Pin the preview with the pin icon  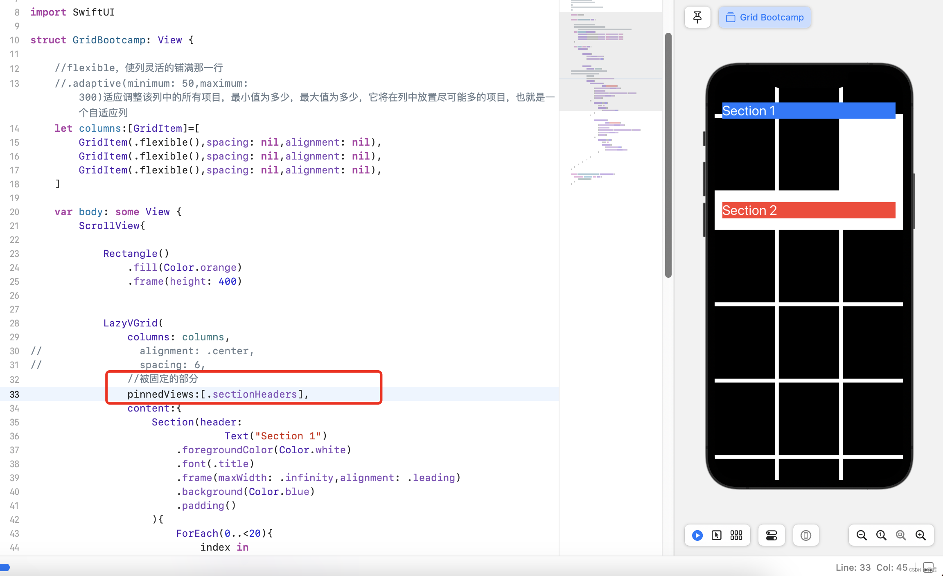click(x=697, y=17)
